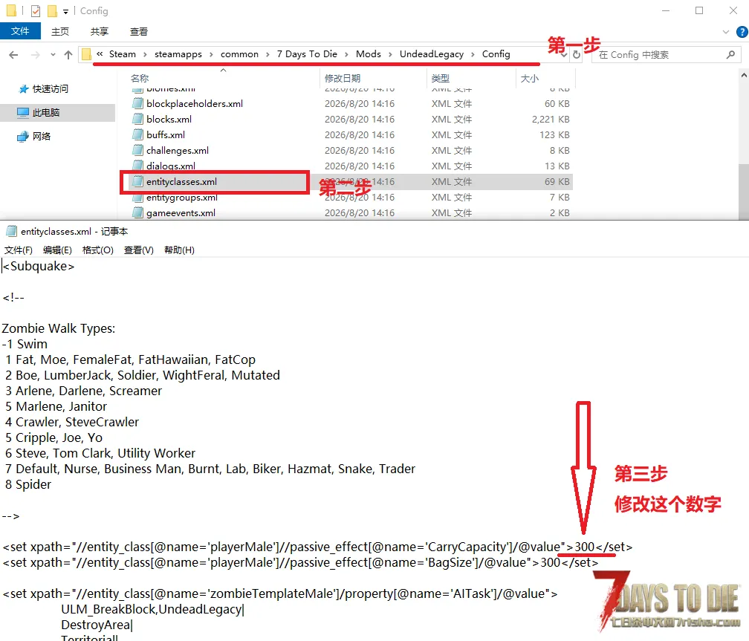Image resolution: width=749 pixels, height=641 pixels.
Task: Open the 主页 ribbon tab
Action: coord(60,31)
